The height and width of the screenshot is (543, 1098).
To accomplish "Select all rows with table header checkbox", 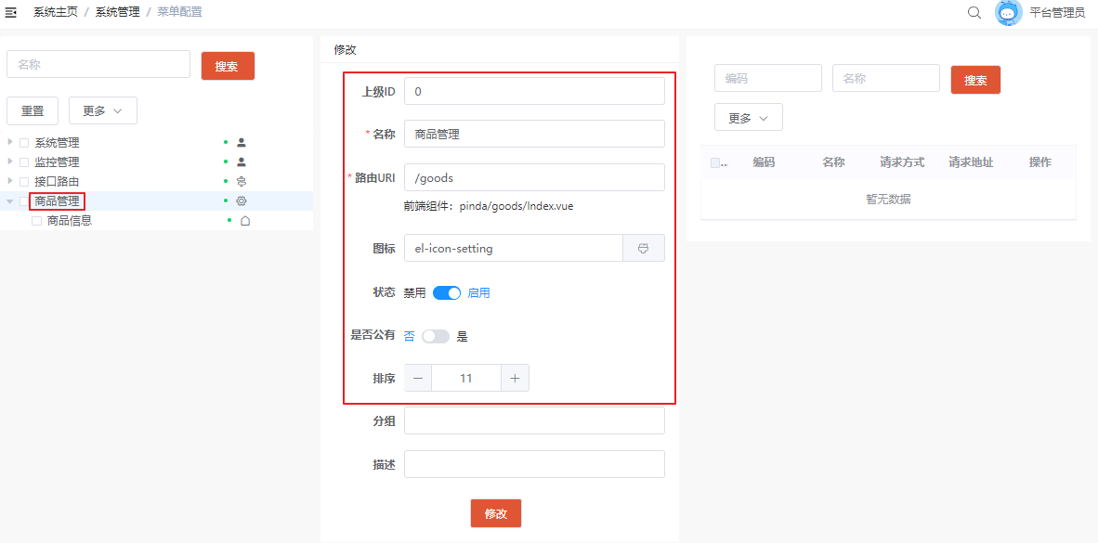I will pos(715,162).
